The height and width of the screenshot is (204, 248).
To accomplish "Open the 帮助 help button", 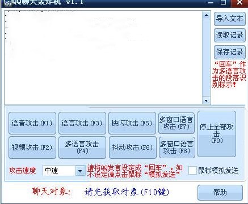I will tap(220, 193).
